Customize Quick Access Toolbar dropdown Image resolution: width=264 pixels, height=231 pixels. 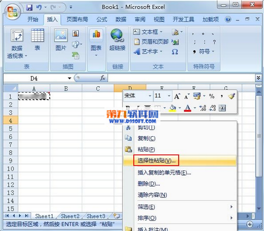point(71,7)
